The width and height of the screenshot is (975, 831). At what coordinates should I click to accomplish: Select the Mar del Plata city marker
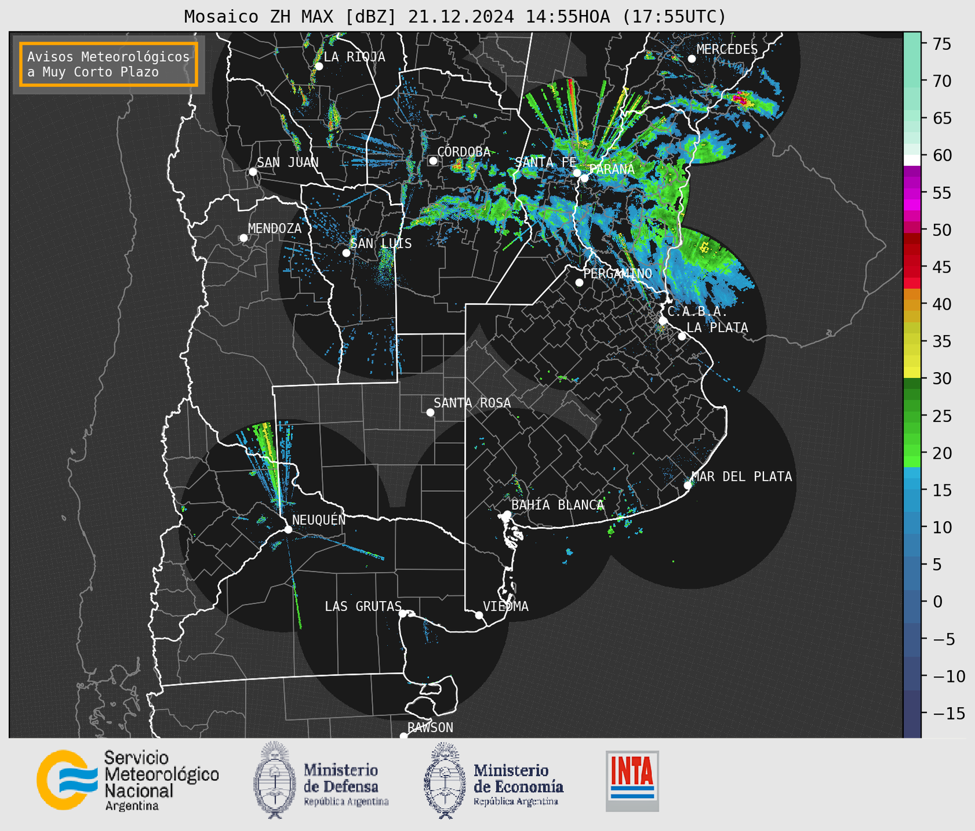click(688, 485)
